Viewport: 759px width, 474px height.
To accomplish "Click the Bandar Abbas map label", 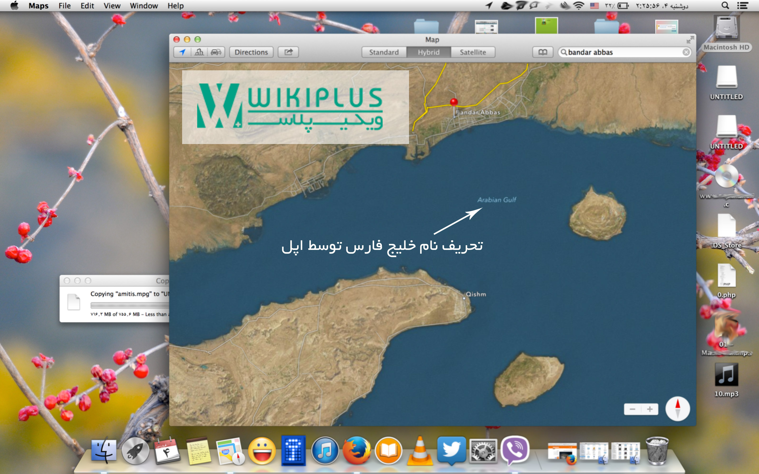I will tap(478, 112).
